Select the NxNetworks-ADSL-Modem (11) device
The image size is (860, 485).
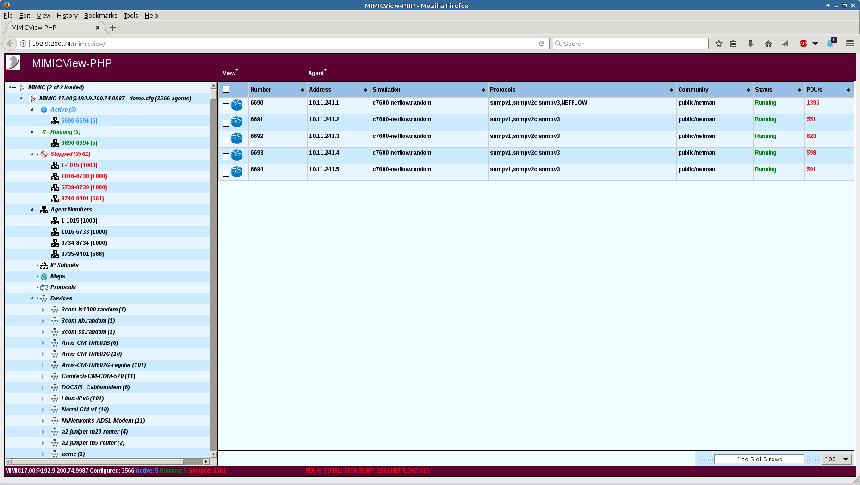coord(103,421)
